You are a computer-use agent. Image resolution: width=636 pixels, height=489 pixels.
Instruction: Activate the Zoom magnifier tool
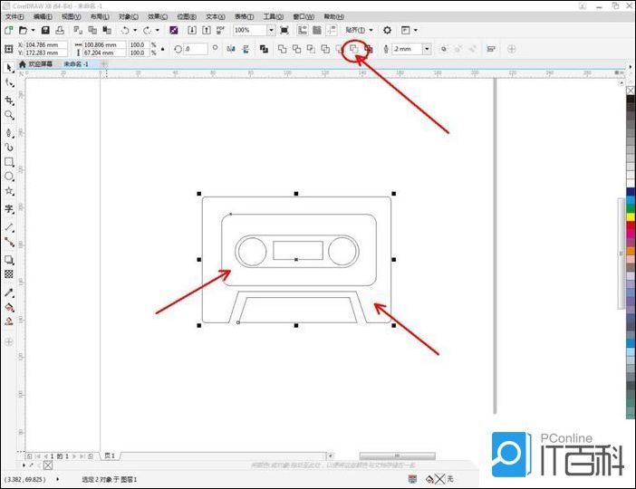(x=9, y=115)
